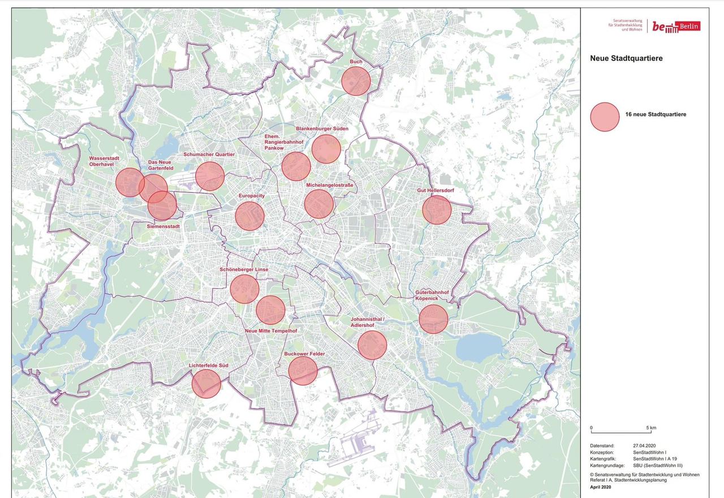This screenshot has height=498, width=724.
Task: Click the Güterbahnhof Köpenick circle marker
Action: click(x=433, y=319)
